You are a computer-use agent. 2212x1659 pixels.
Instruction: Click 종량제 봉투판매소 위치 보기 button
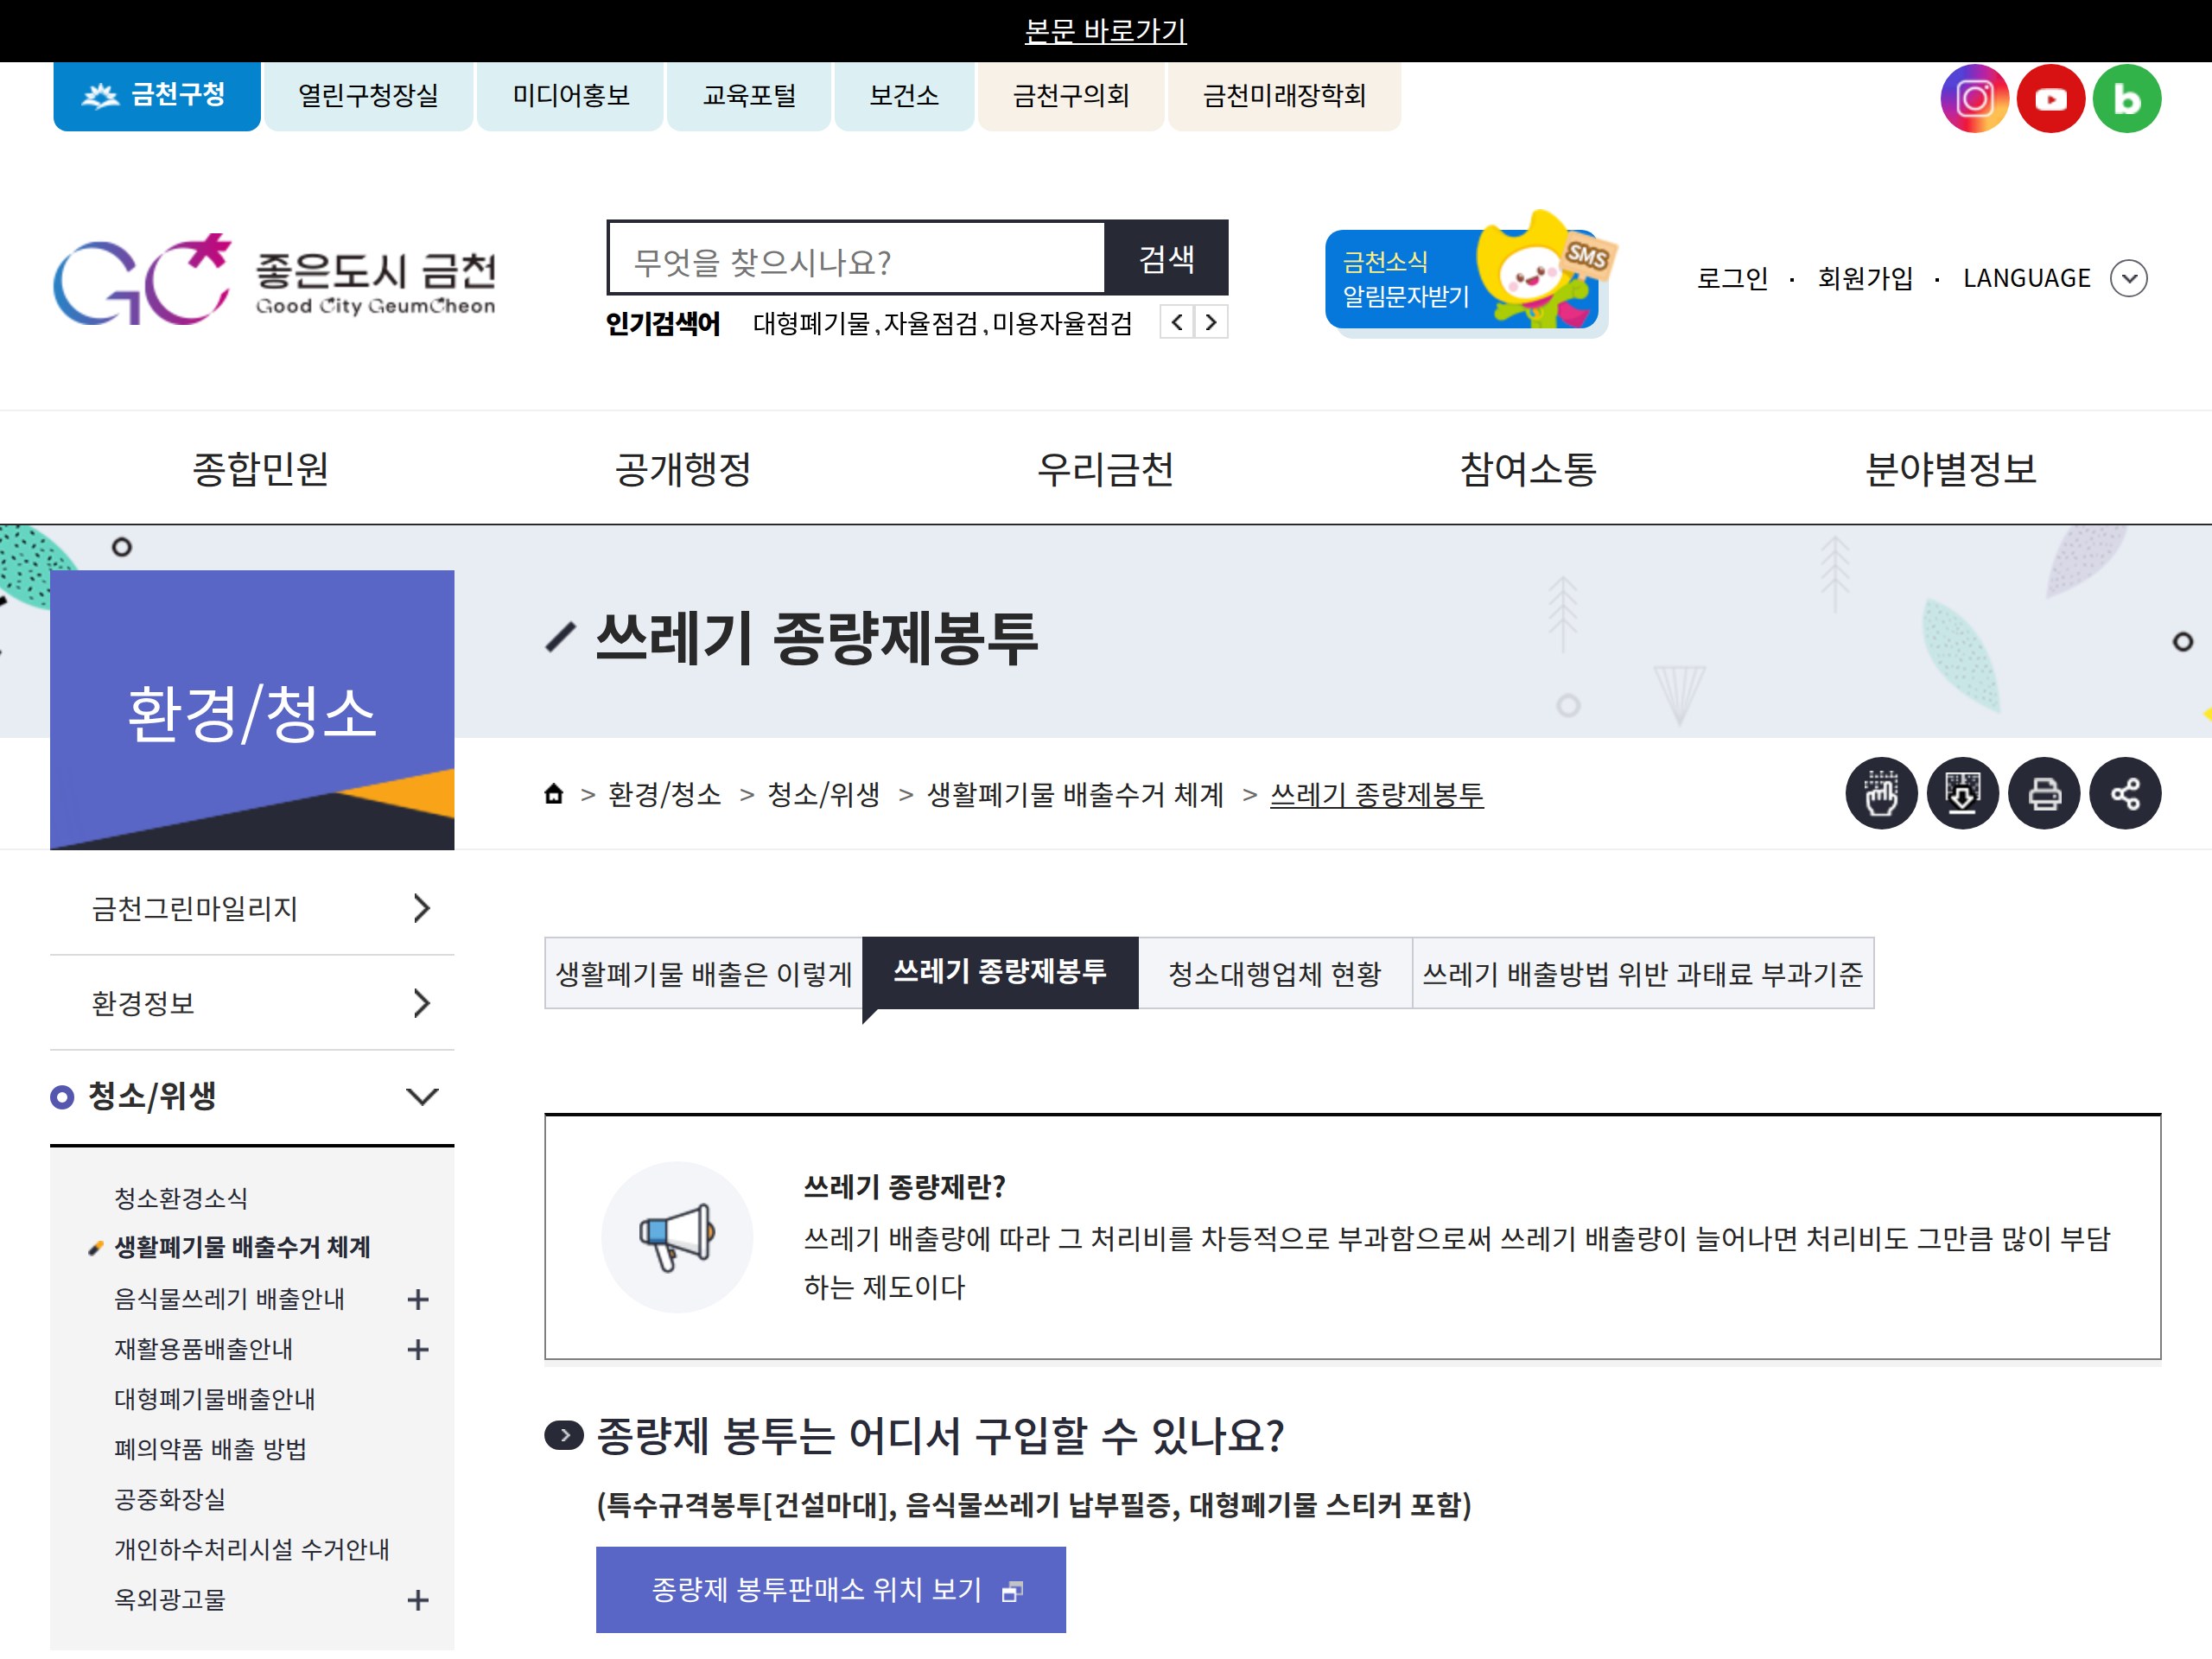click(831, 1589)
